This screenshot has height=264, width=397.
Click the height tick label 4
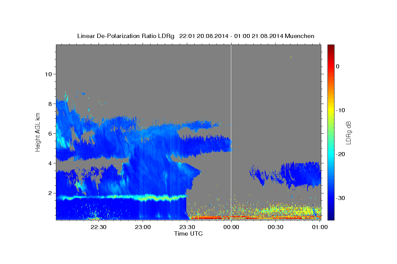click(x=50, y=163)
